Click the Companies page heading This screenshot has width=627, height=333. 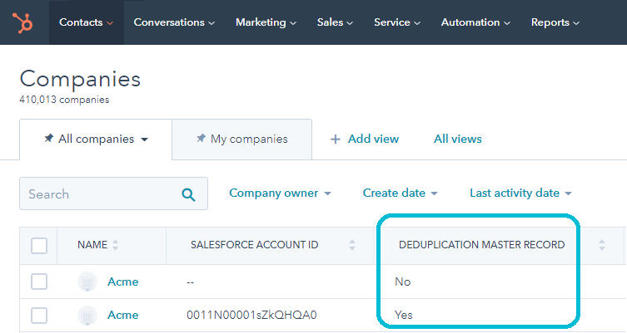coord(80,79)
